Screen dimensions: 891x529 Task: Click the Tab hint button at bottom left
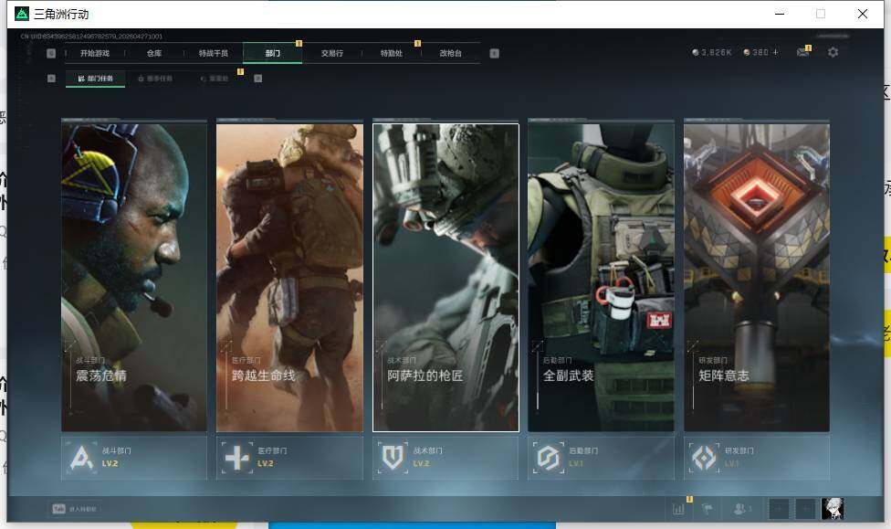pos(75,509)
